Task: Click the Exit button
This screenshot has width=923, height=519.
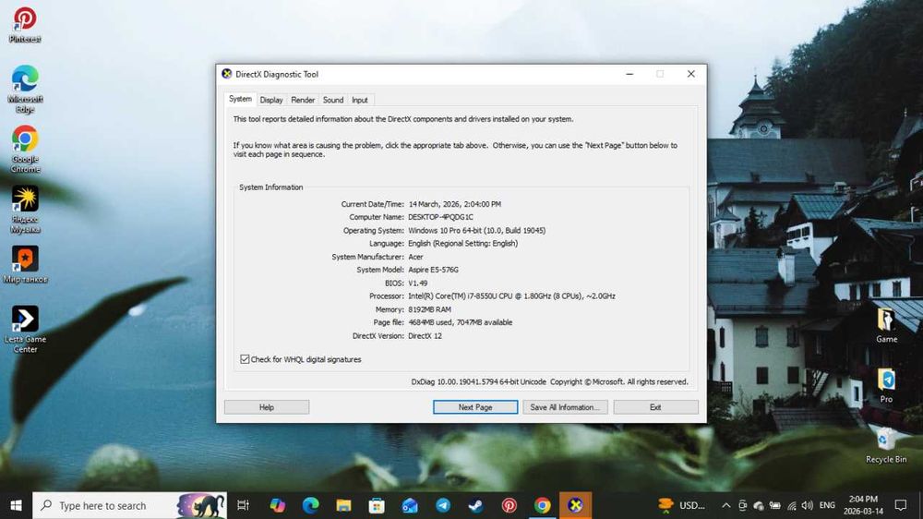Action: click(655, 407)
